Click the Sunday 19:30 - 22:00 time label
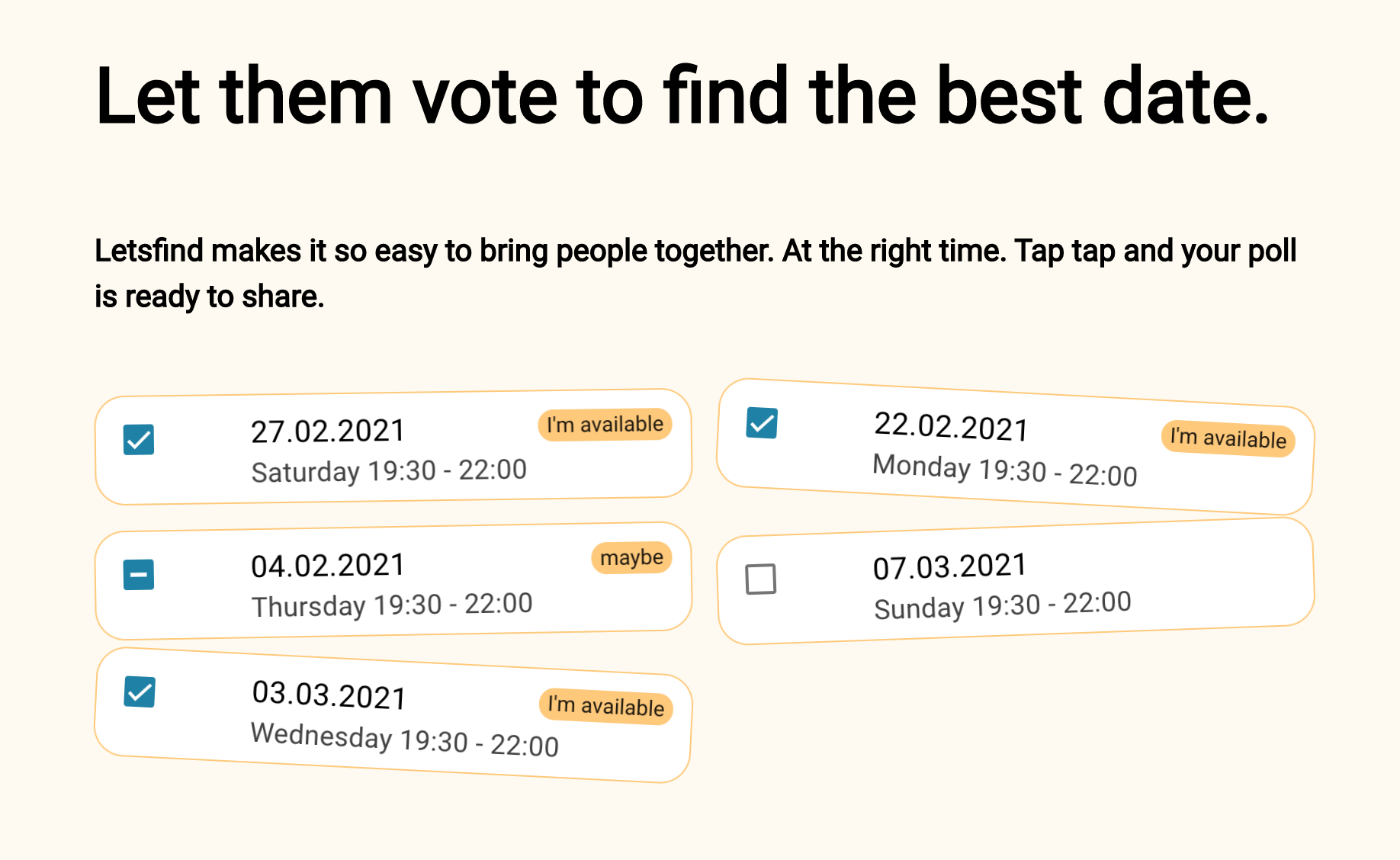The width and height of the screenshot is (1400, 860). click(1002, 605)
